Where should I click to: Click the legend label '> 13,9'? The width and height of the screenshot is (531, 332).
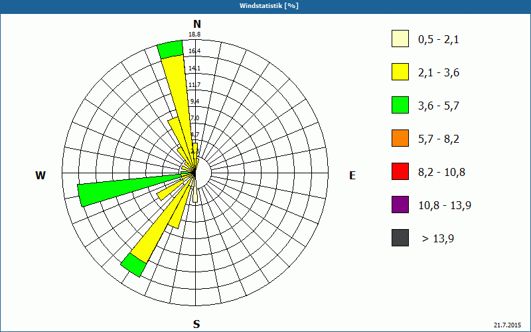tap(438, 239)
